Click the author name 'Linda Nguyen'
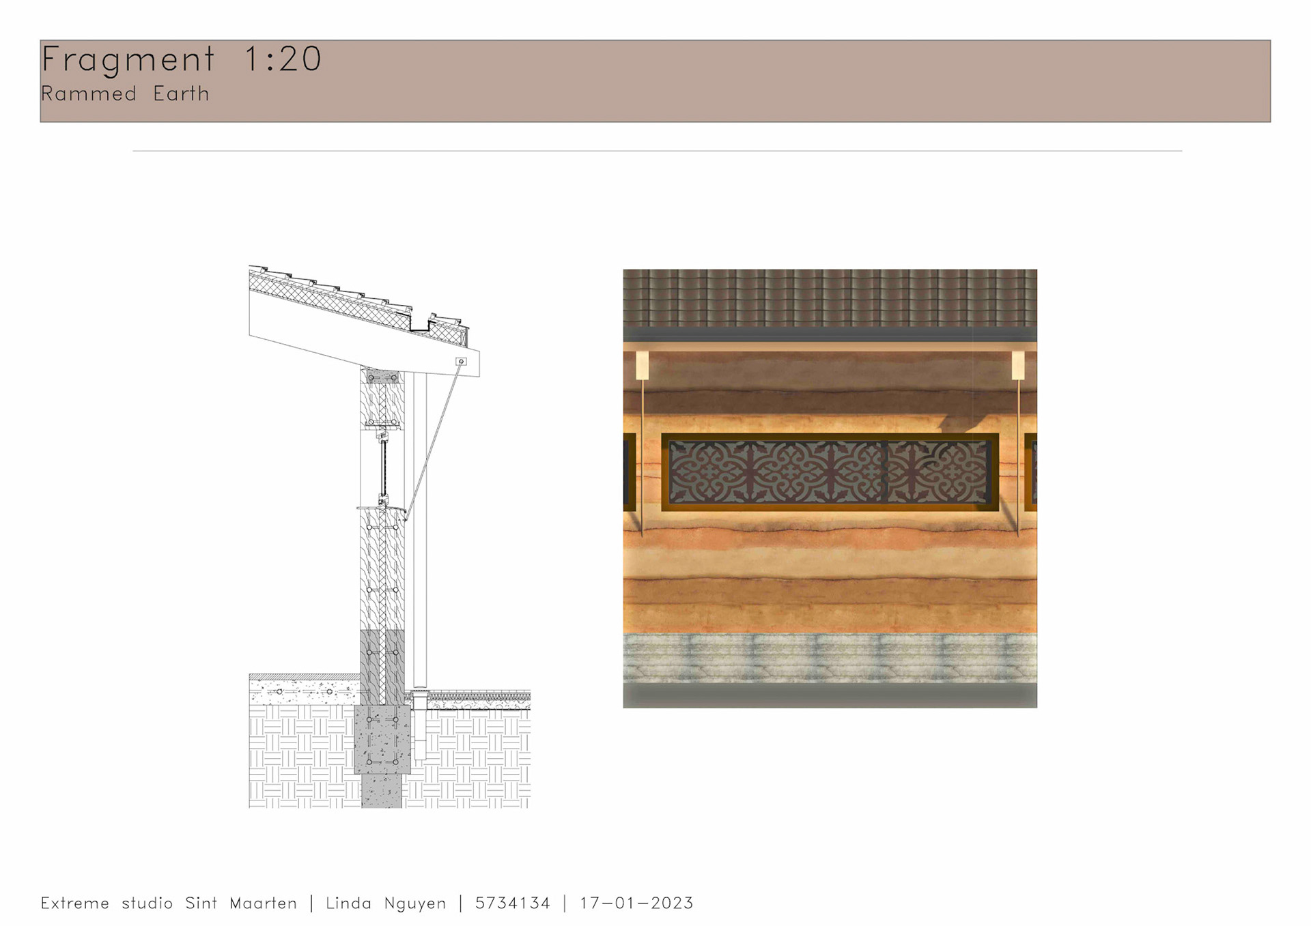 [386, 903]
